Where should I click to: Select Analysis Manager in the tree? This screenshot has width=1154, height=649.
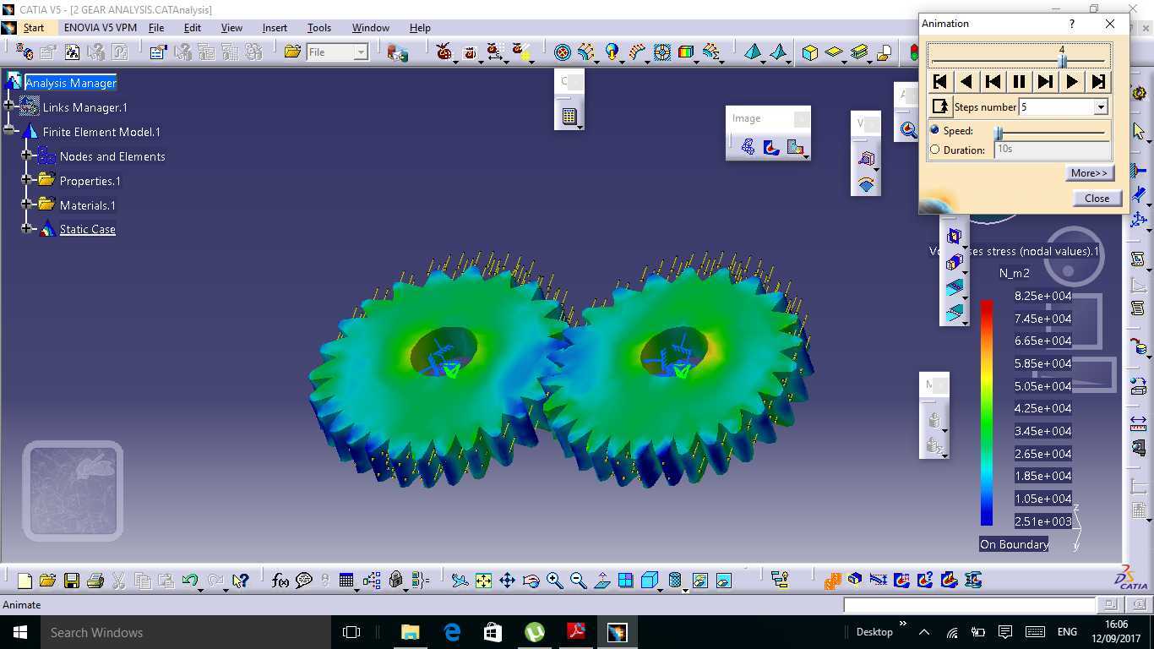(71, 83)
